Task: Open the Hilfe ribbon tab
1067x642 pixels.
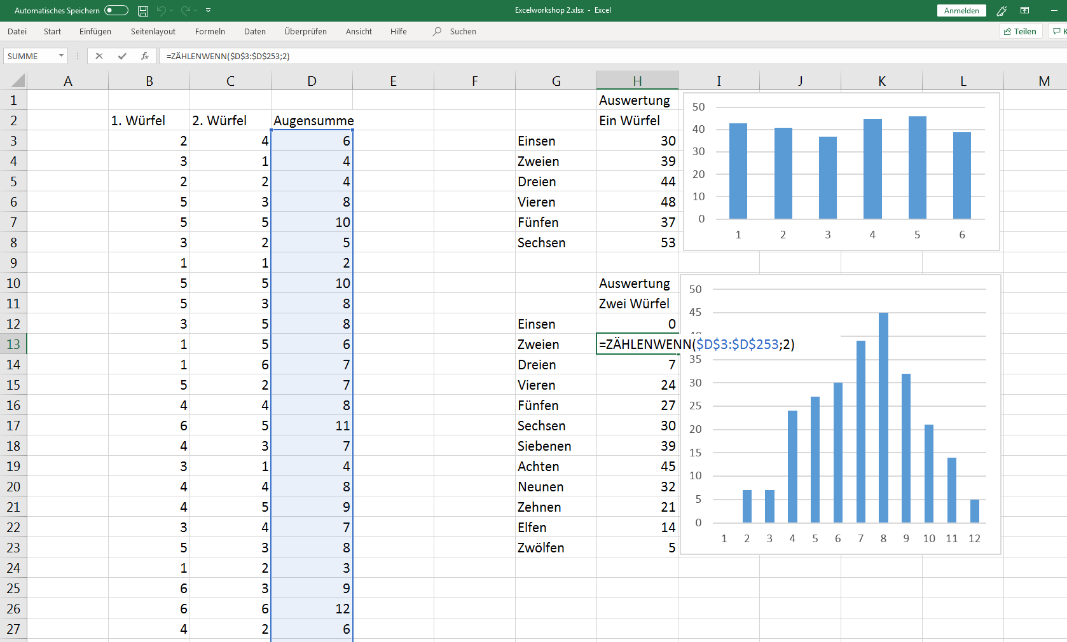Action: (x=399, y=31)
